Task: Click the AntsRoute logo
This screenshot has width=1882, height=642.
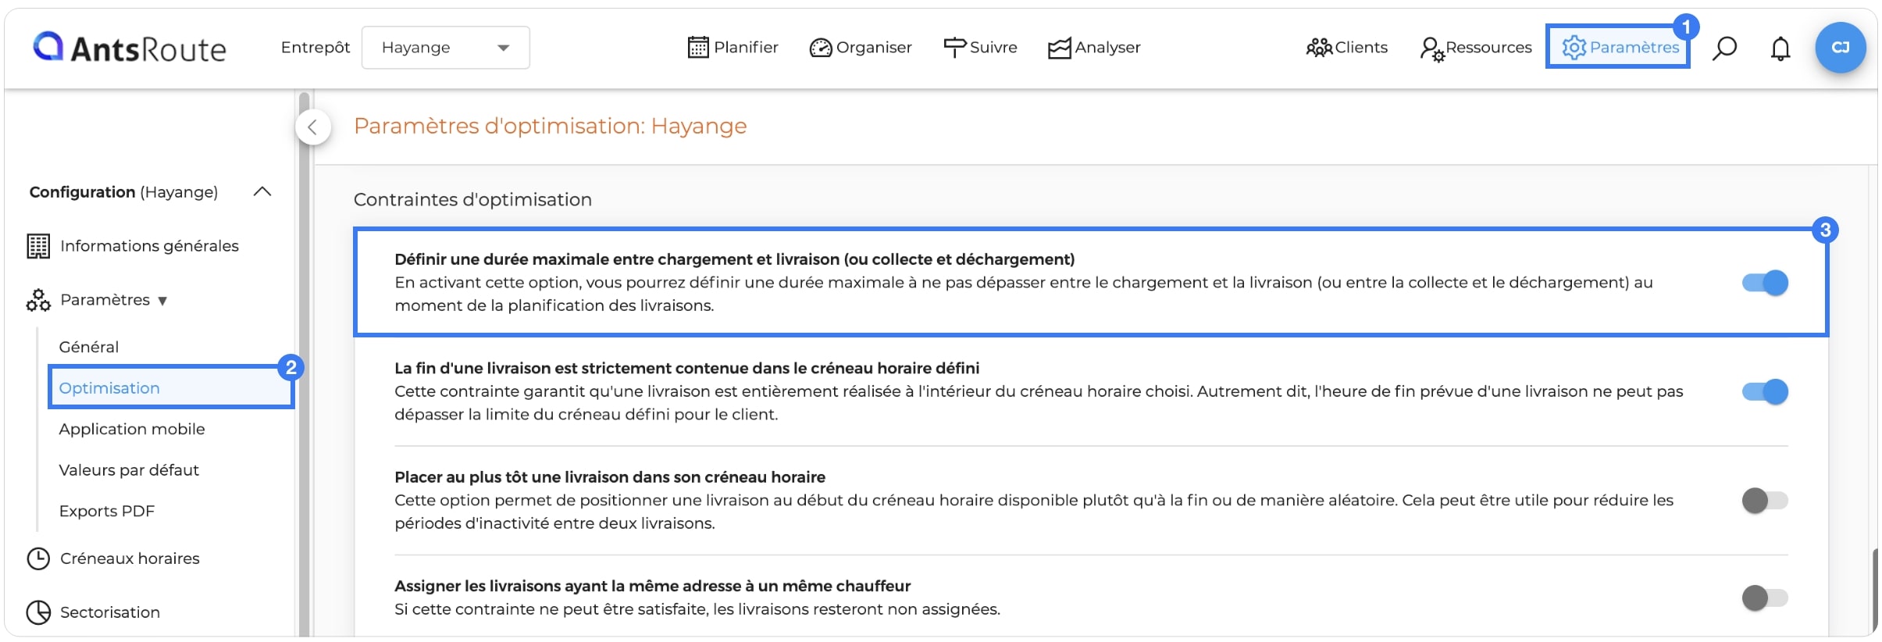Action: pyautogui.click(x=130, y=48)
